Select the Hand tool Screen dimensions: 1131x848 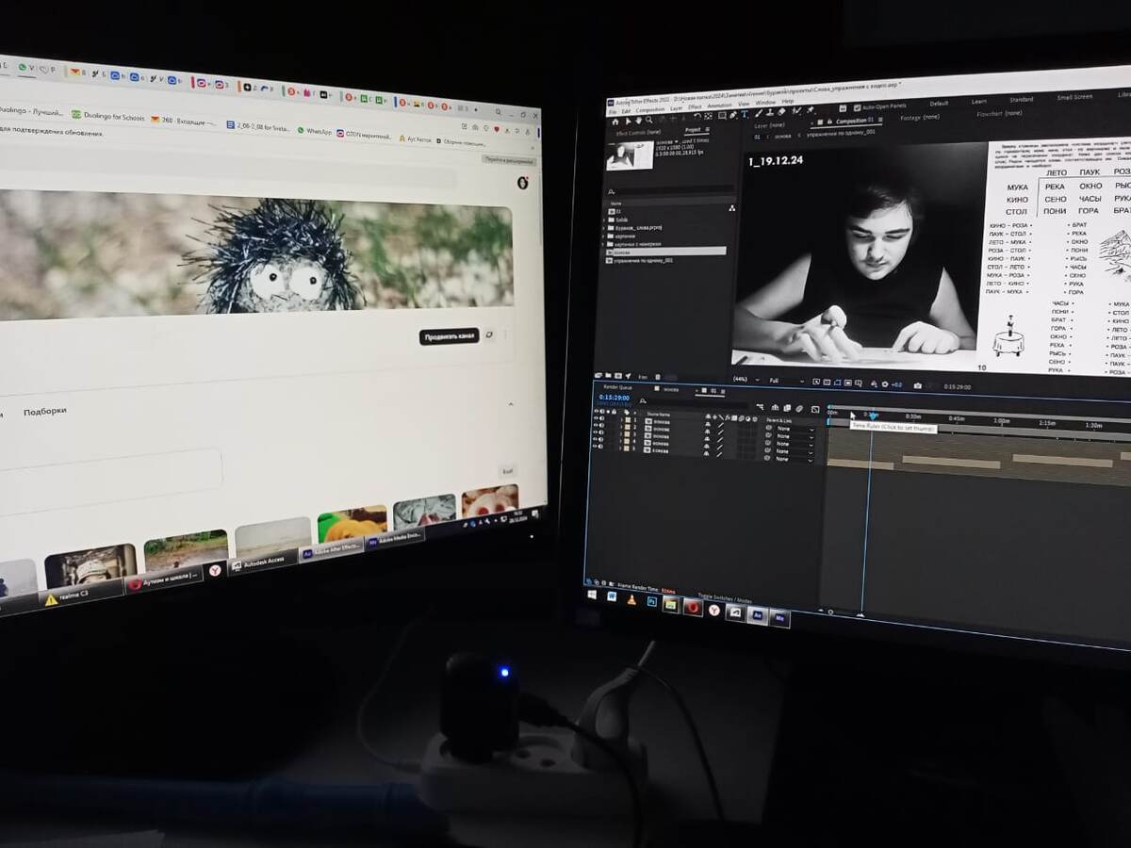[638, 121]
